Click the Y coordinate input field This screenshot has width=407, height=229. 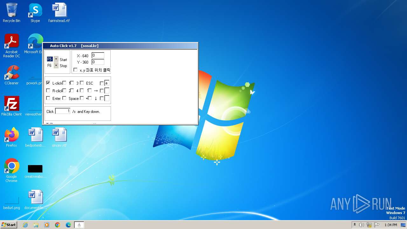98,62
